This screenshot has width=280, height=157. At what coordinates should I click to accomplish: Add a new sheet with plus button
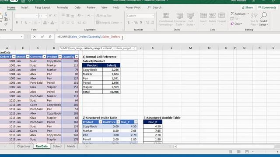coord(87,147)
